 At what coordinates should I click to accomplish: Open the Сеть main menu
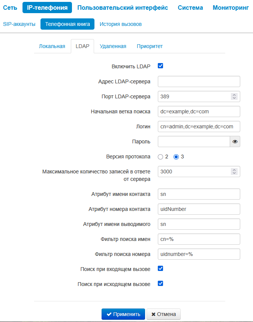click(x=10, y=8)
